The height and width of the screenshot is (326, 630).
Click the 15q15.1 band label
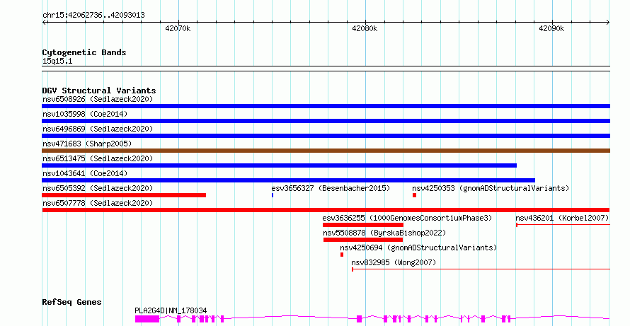(57, 62)
